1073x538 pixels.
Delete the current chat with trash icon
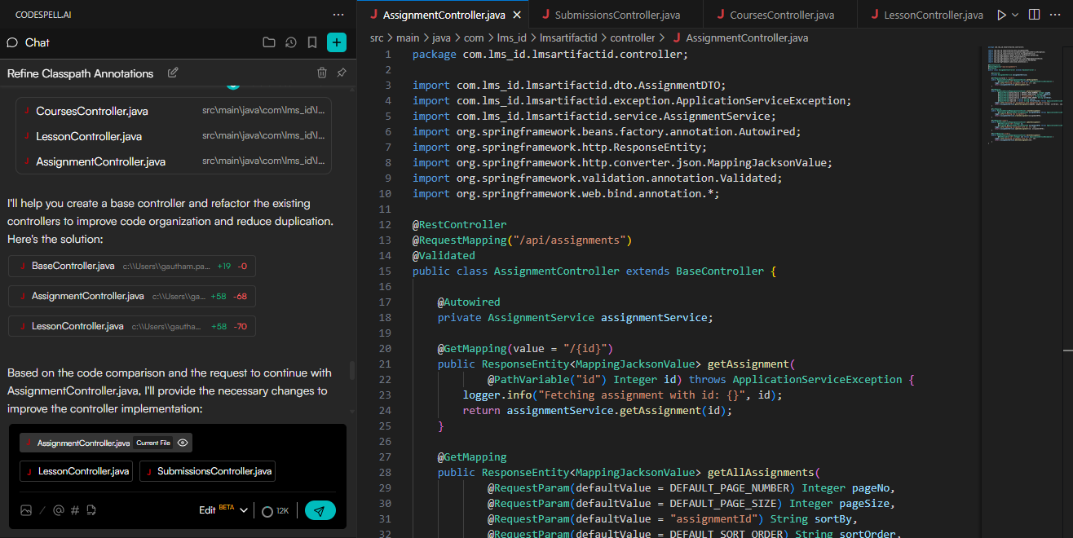coord(322,73)
